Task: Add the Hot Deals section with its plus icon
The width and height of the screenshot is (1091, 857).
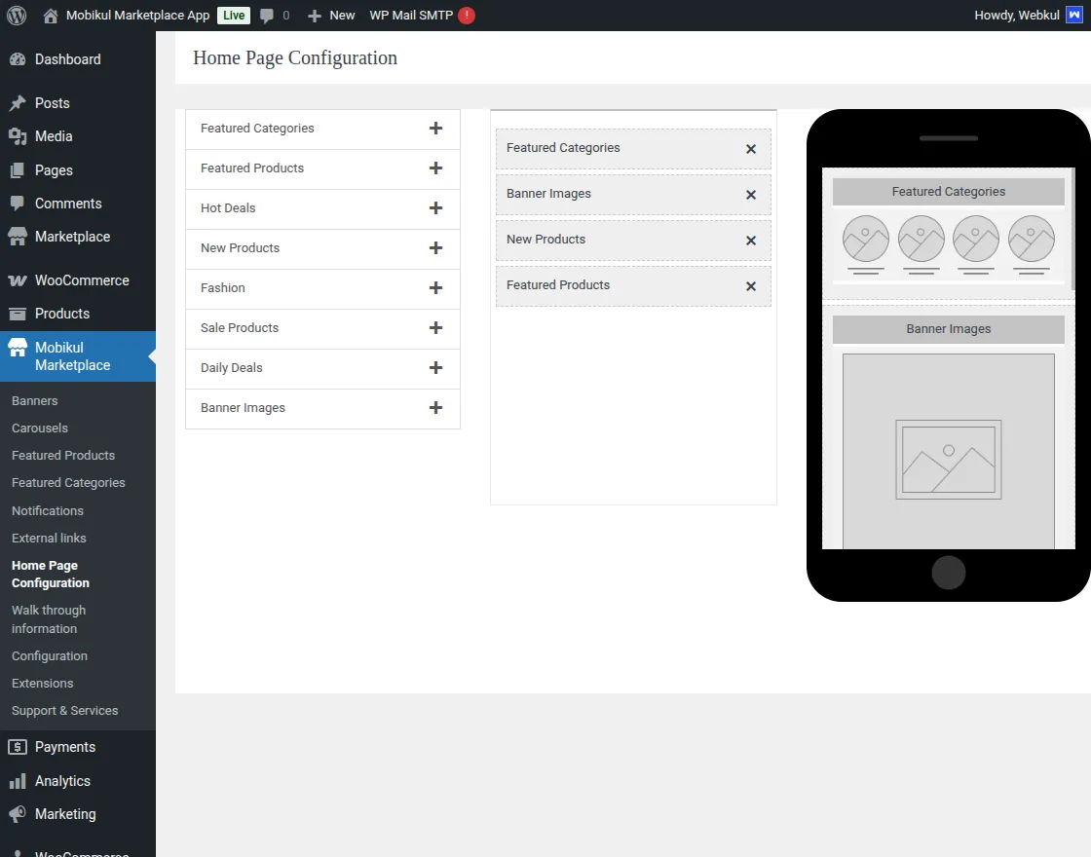Action: click(x=435, y=208)
